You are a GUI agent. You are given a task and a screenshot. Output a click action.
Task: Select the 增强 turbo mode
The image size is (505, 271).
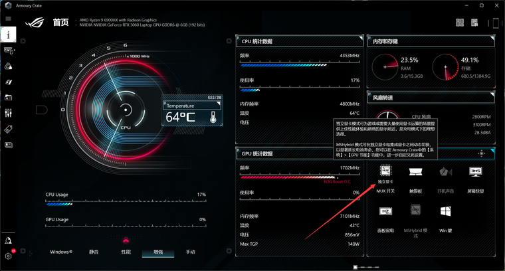pos(158,252)
